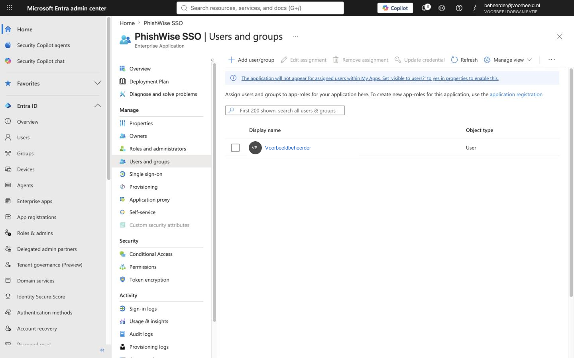
Task: Click the application registration link
Action: (516, 94)
